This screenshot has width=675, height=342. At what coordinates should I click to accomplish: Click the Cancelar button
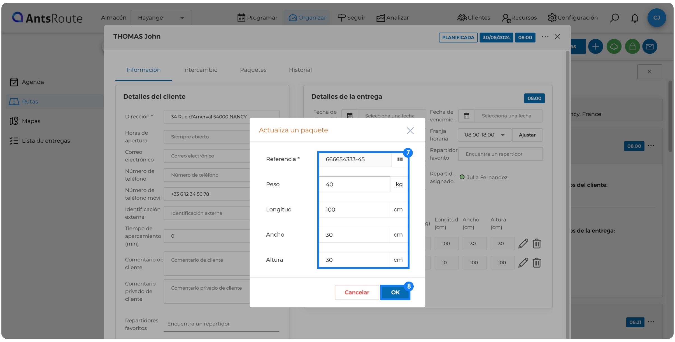[x=357, y=292]
